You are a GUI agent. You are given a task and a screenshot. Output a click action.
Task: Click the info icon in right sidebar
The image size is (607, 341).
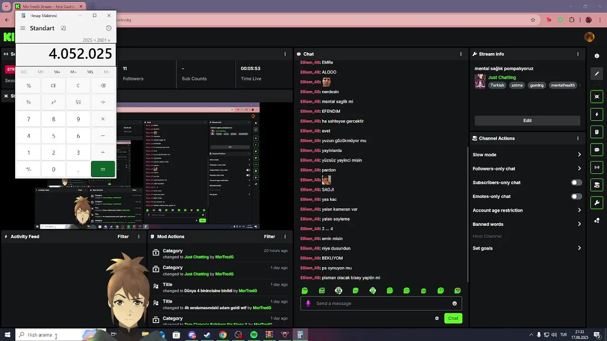[x=597, y=56]
